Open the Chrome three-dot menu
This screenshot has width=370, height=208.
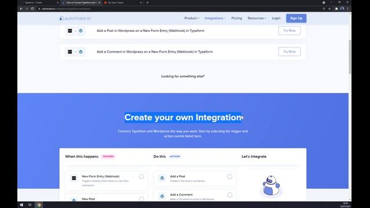pos(348,9)
